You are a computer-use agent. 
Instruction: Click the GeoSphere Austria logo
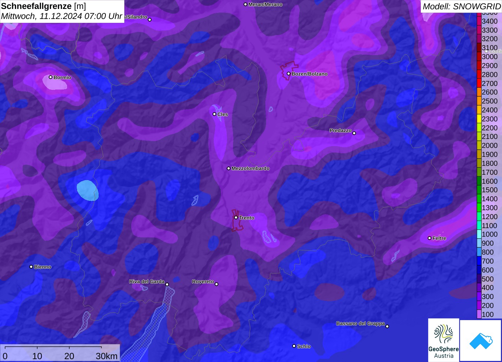click(444, 340)
